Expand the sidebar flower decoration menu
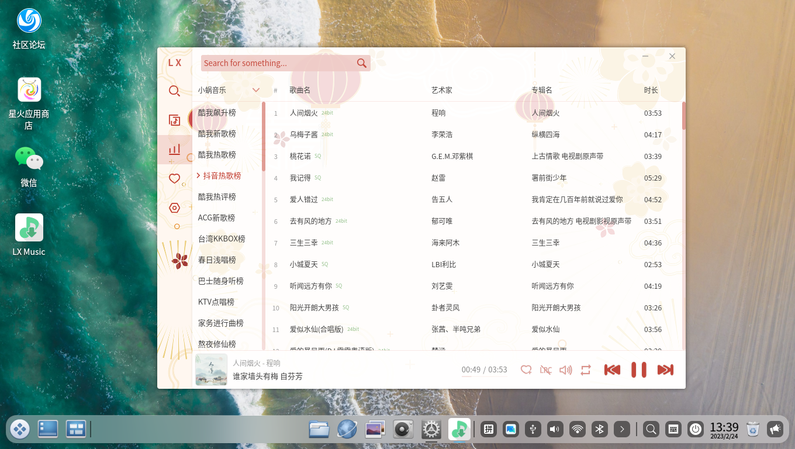Screen dimensions: 795x449 click(174, 259)
